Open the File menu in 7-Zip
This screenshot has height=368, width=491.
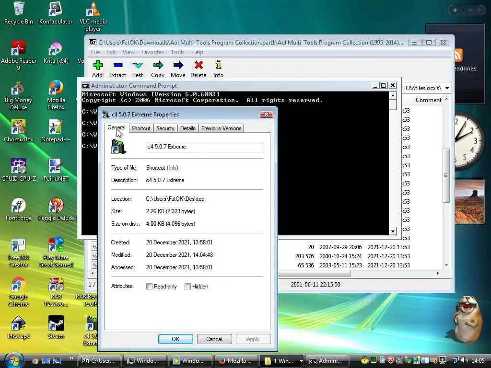point(95,52)
